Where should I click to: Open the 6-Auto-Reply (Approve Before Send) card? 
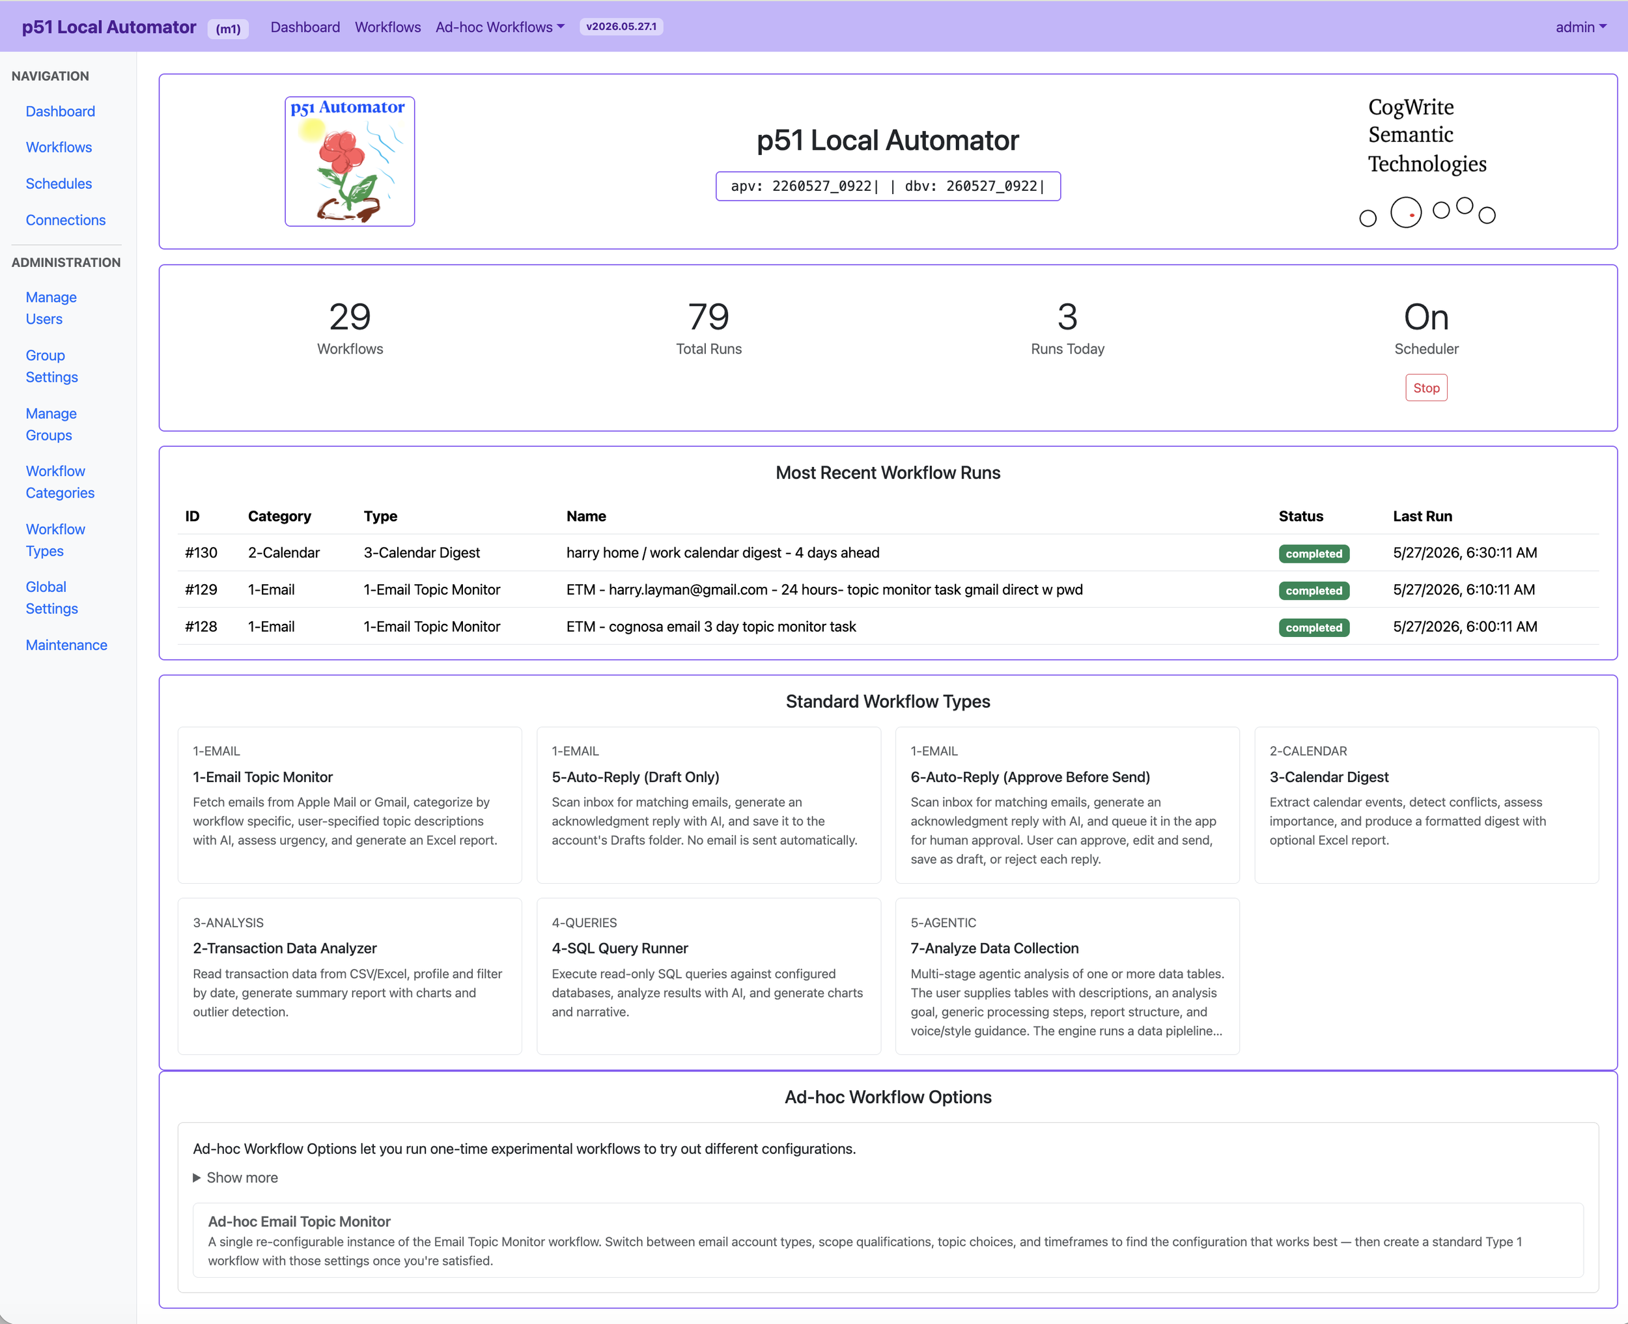point(1067,804)
